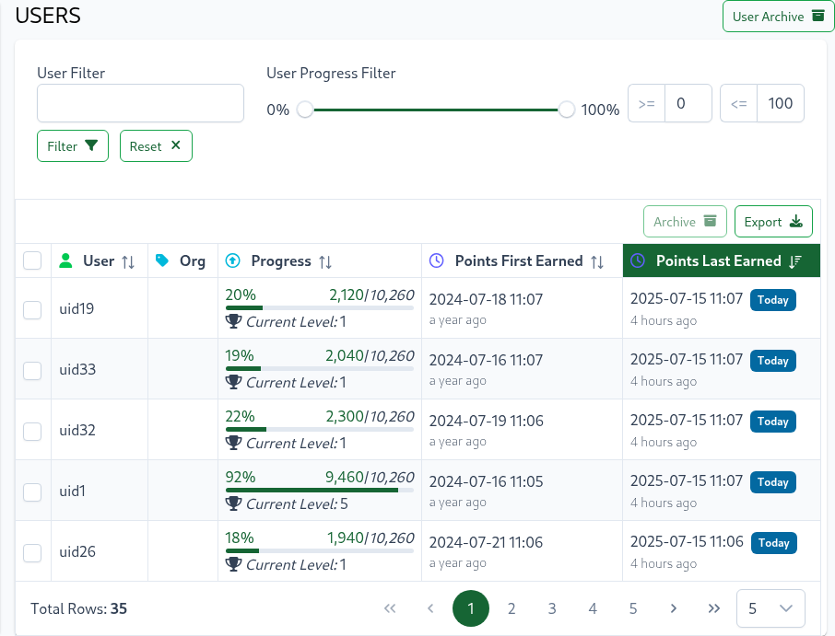Open the uid19 user entry
Screen dimensions: 835x636
(x=76, y=308)
